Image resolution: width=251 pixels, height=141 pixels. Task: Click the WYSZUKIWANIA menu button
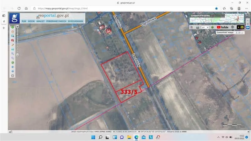click(x=76, y=21)
